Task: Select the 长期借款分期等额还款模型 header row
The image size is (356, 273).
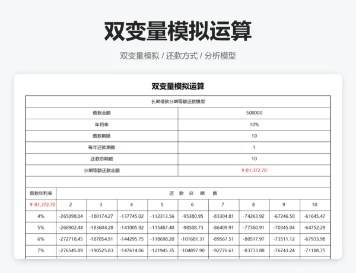Action: (177, 101)
